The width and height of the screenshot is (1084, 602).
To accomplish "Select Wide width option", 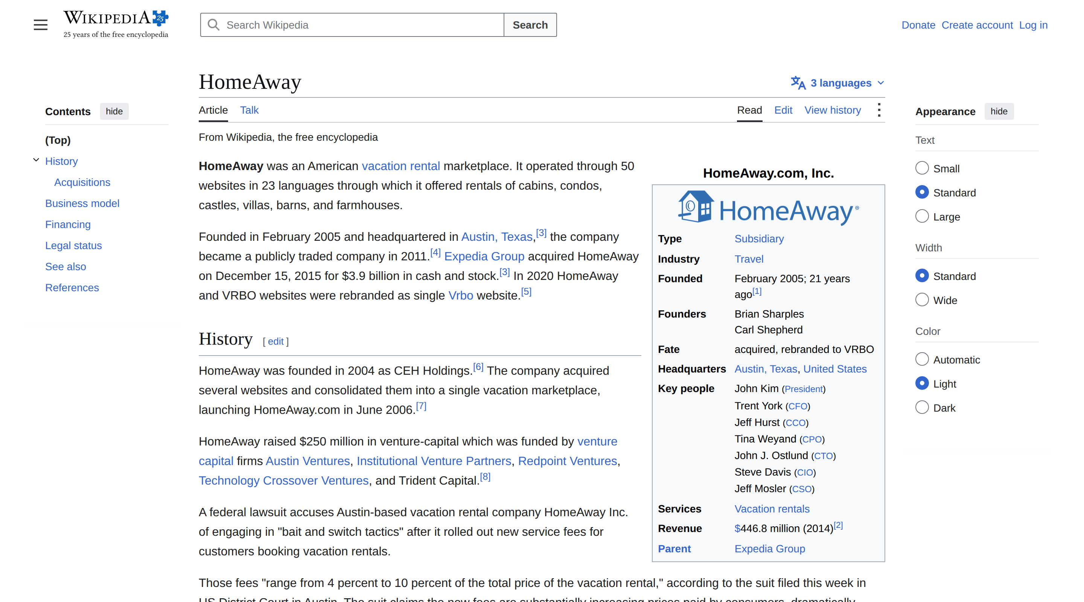I will [921, 300].
